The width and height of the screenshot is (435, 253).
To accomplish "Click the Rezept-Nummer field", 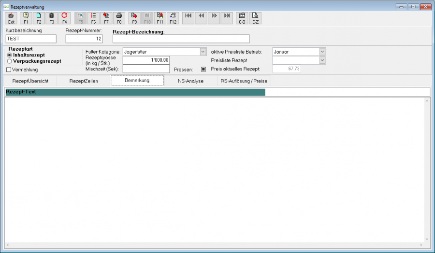I will point(84,39).
